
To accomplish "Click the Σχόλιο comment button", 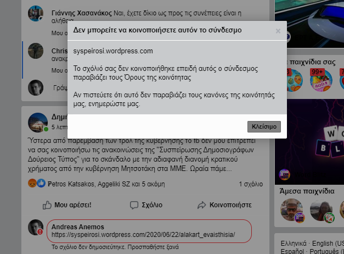I will pos(146,205).
